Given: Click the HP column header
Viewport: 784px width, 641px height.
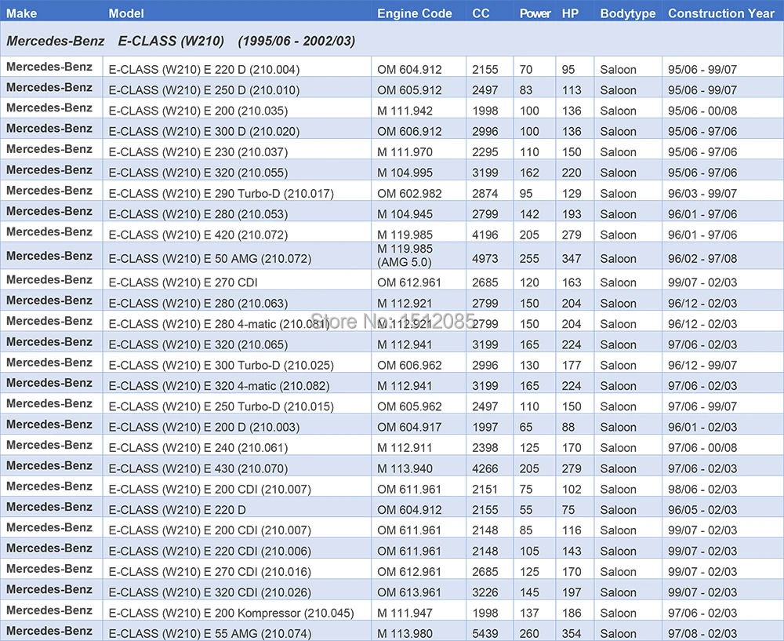Looking at the screenshot, I should (x=570, y=13).
